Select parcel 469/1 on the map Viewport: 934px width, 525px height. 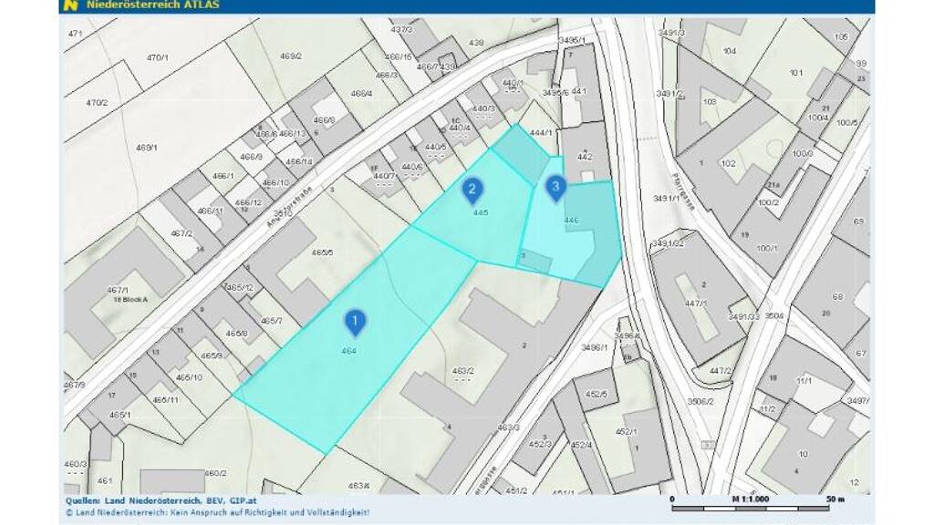click(x=146, y=147)
